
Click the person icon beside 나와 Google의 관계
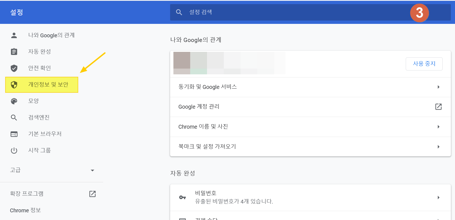pos(14,35)
